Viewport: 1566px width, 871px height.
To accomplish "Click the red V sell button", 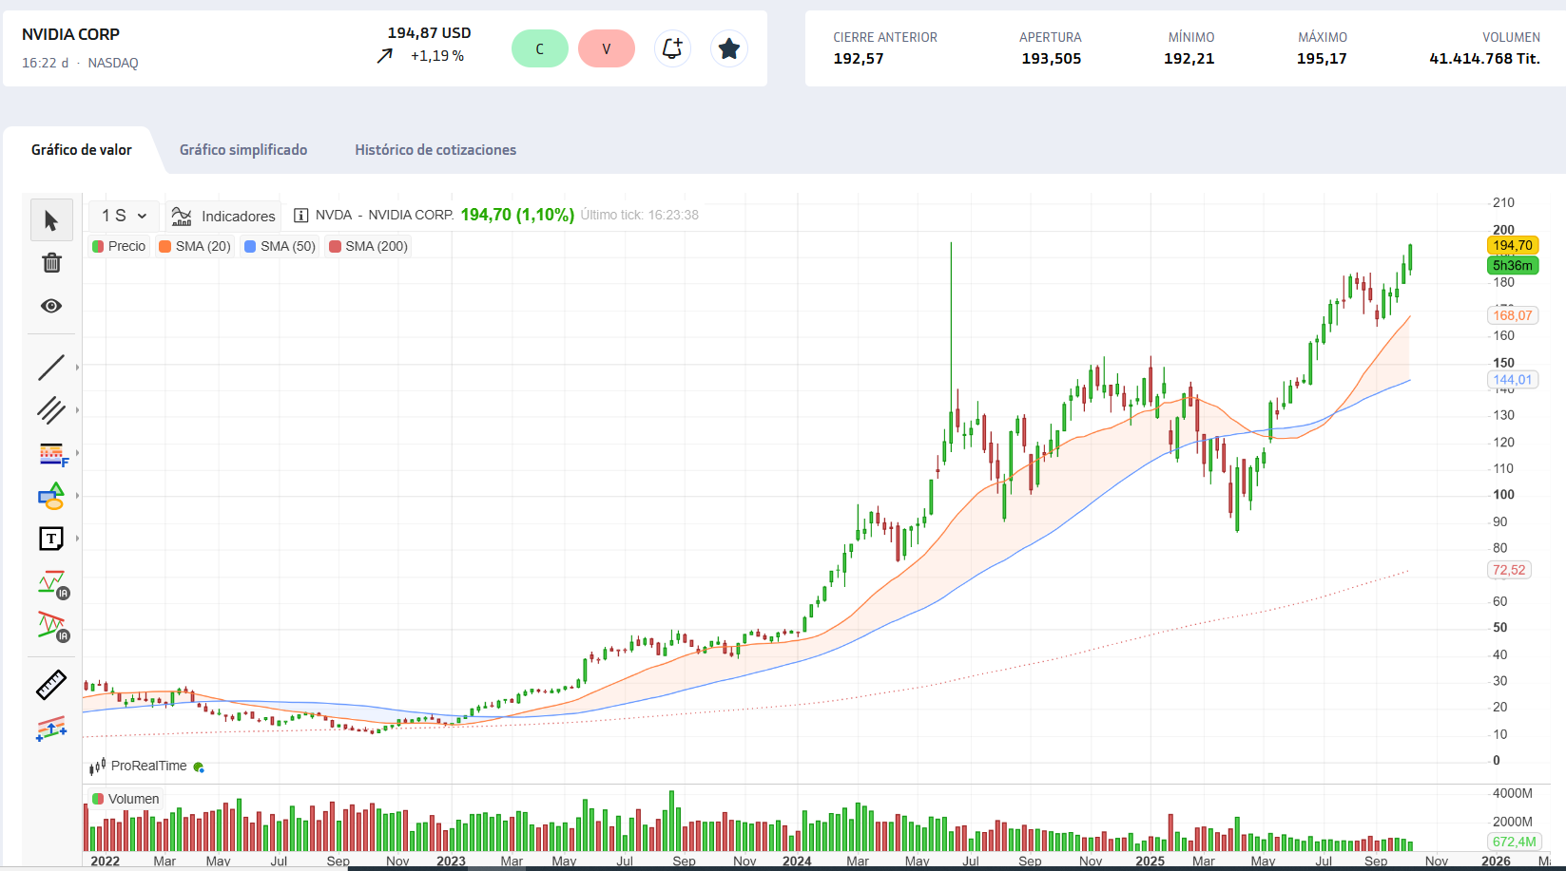I will (x=607, y=48).
